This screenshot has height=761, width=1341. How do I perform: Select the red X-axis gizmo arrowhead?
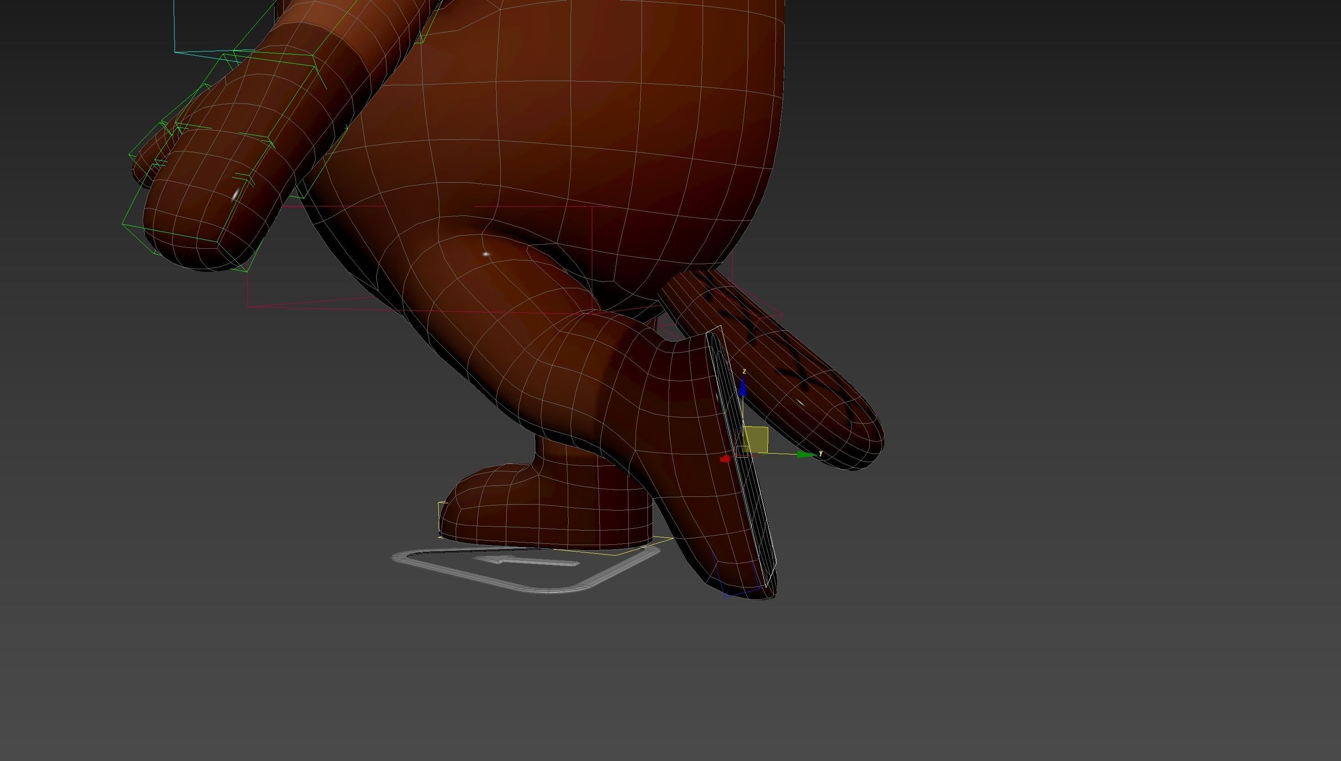[724, 459]
